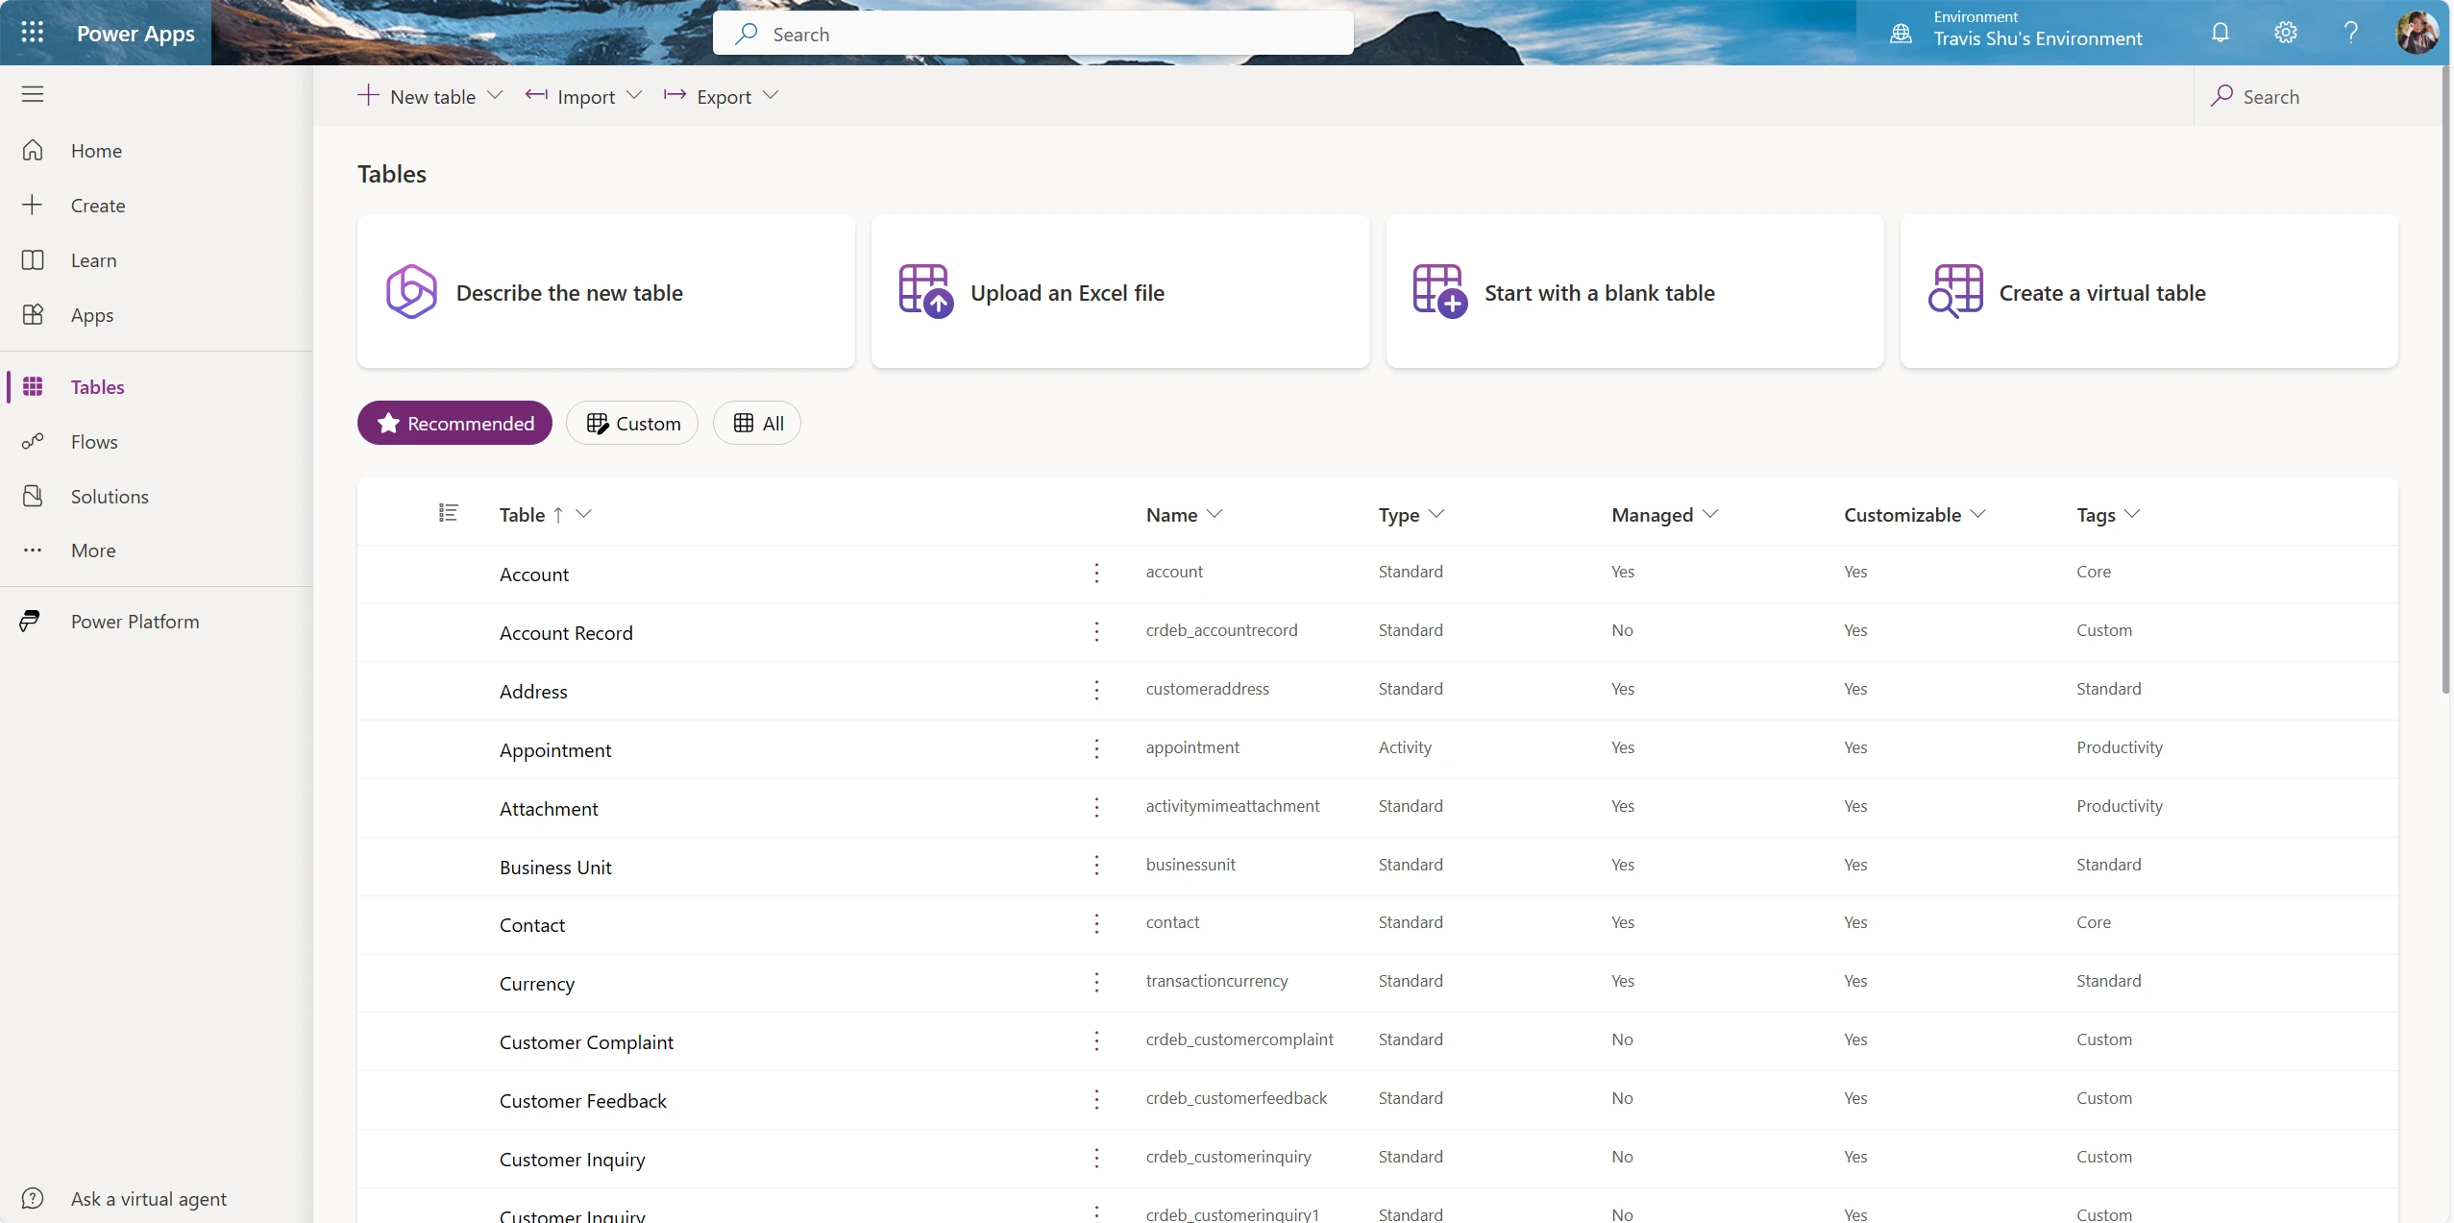Click inside the top search box

pos(1033,33)
